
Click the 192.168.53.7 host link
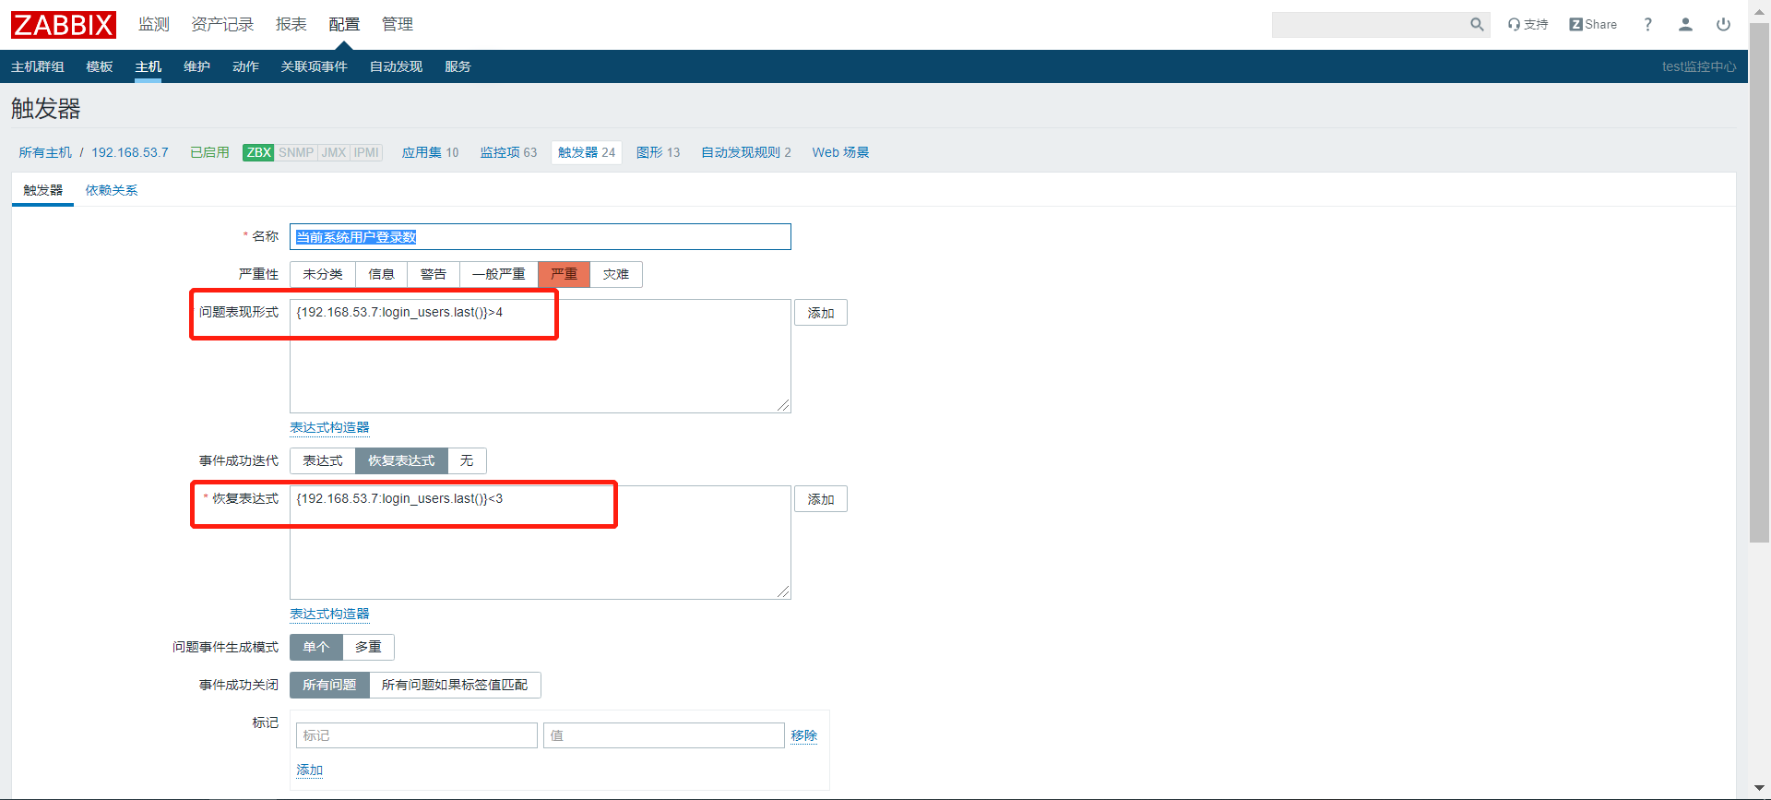[x=130, y=152]
